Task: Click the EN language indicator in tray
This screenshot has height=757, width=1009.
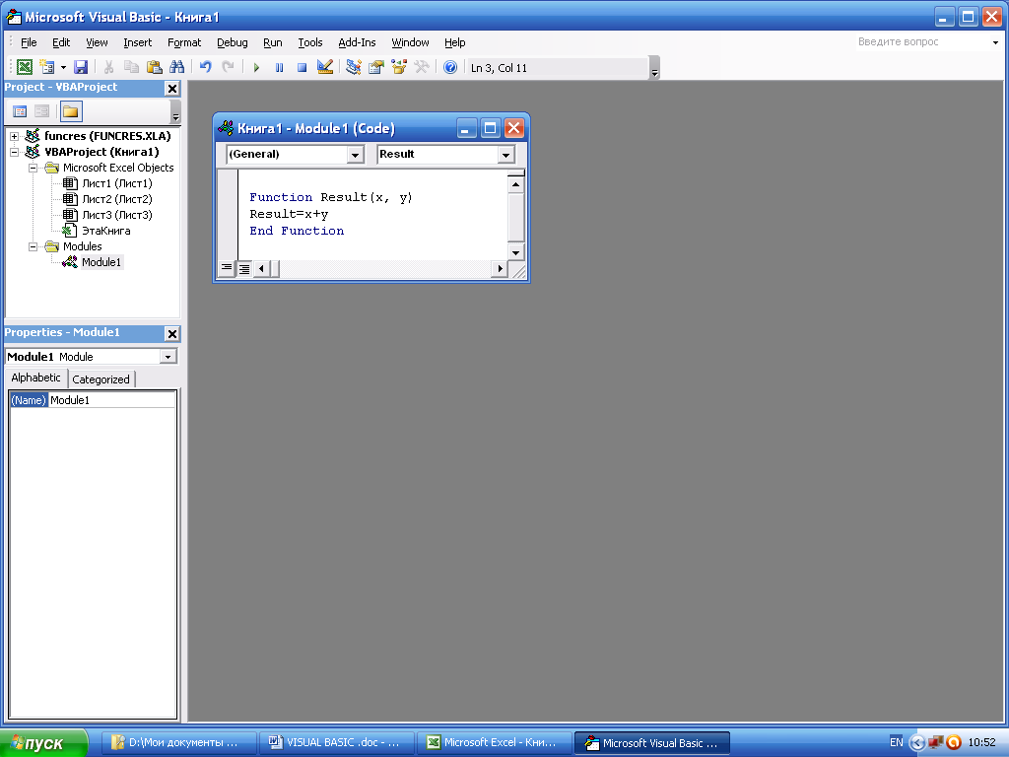Action: 896,743
